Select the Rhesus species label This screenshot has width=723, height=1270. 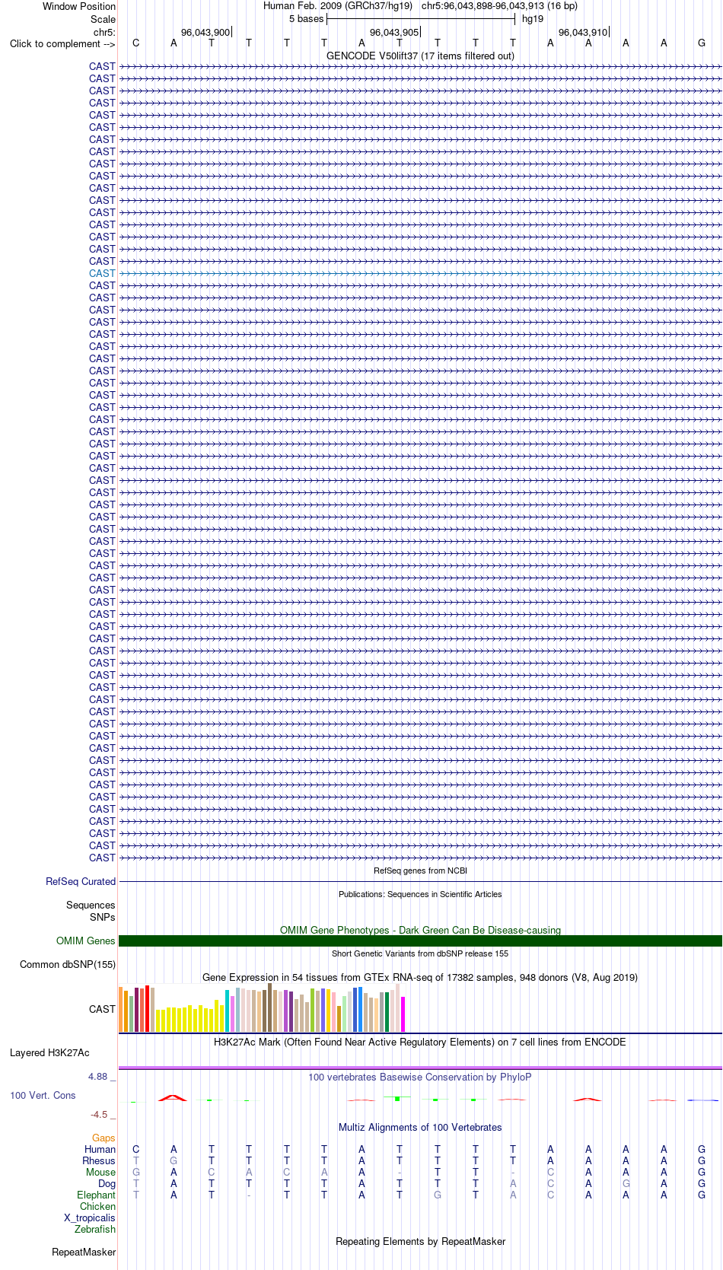coord(99,1160)
